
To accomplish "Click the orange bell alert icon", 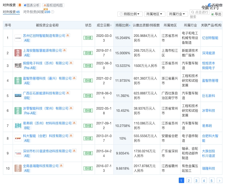I will click(x=20, y=5).
